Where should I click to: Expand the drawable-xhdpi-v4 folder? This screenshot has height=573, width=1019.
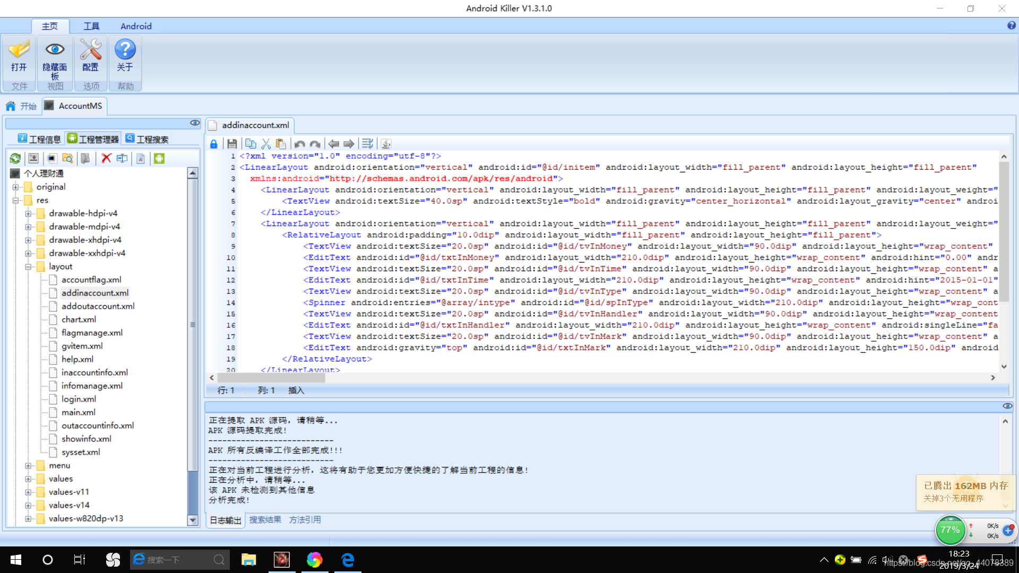(x=28, y=240)
